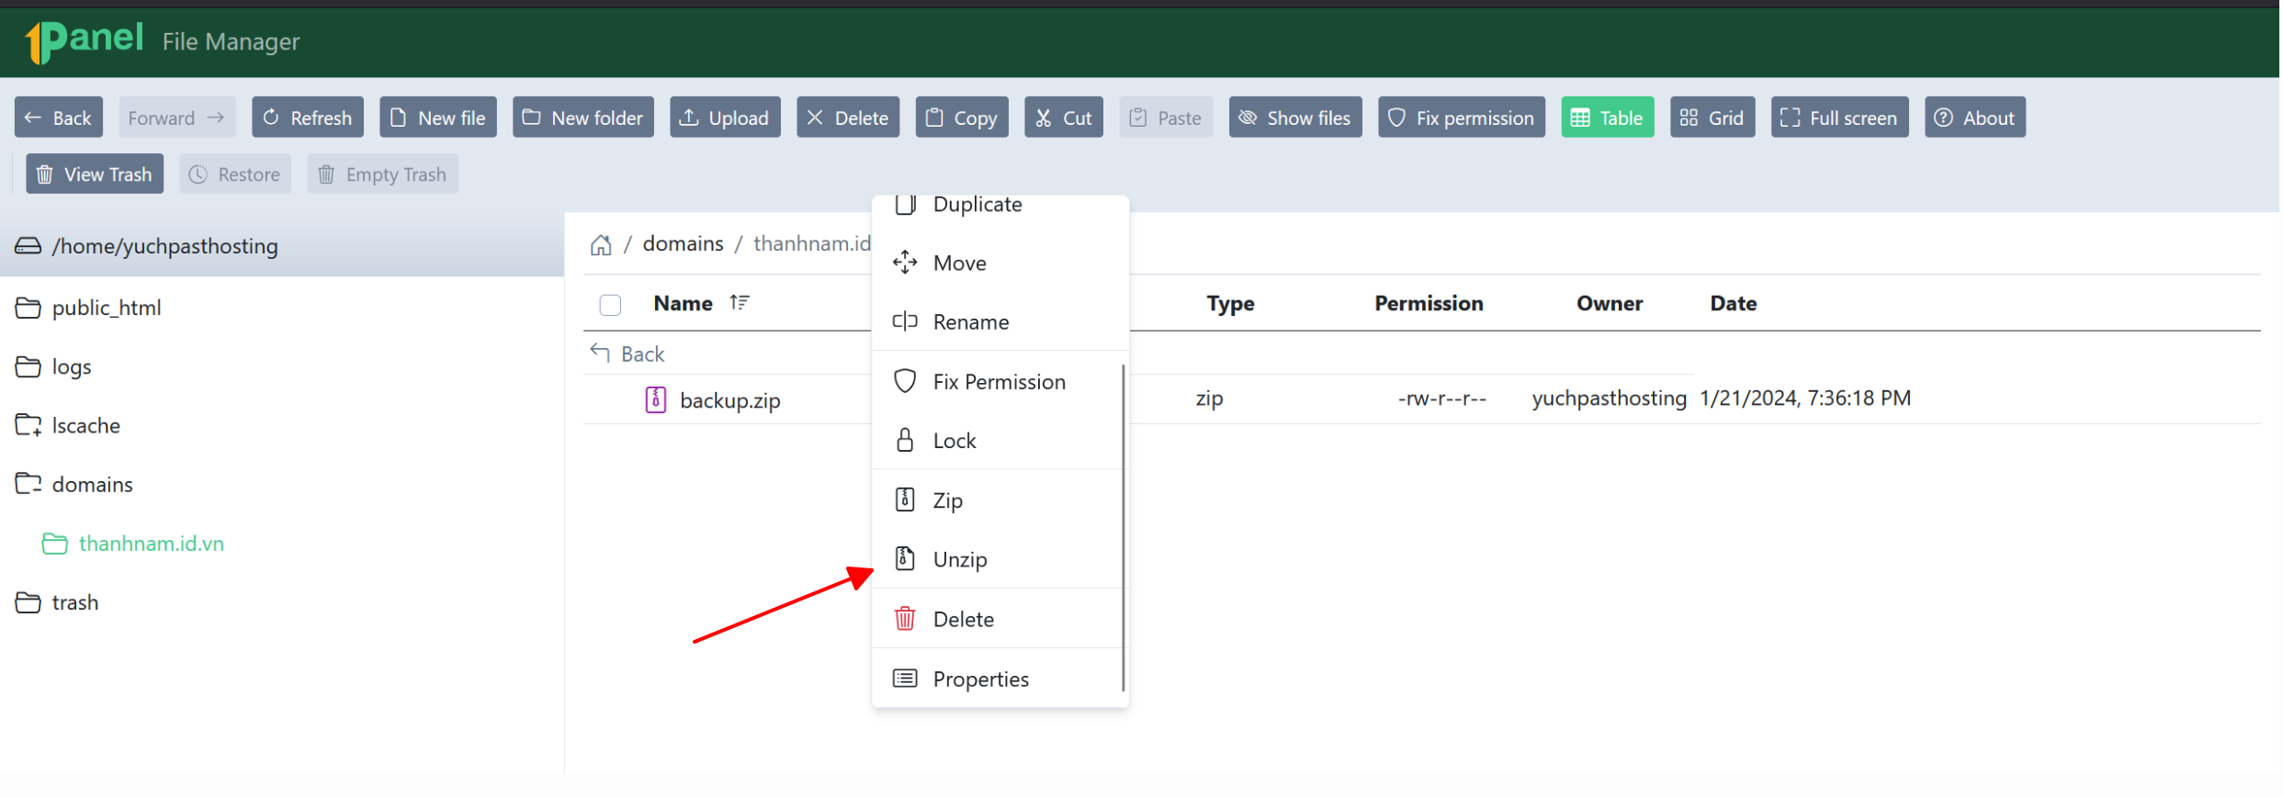The width and height of the screenshot is (2283, 797).
Task: Select Fix Permission in context menu
Action: tap(1000, 381)
